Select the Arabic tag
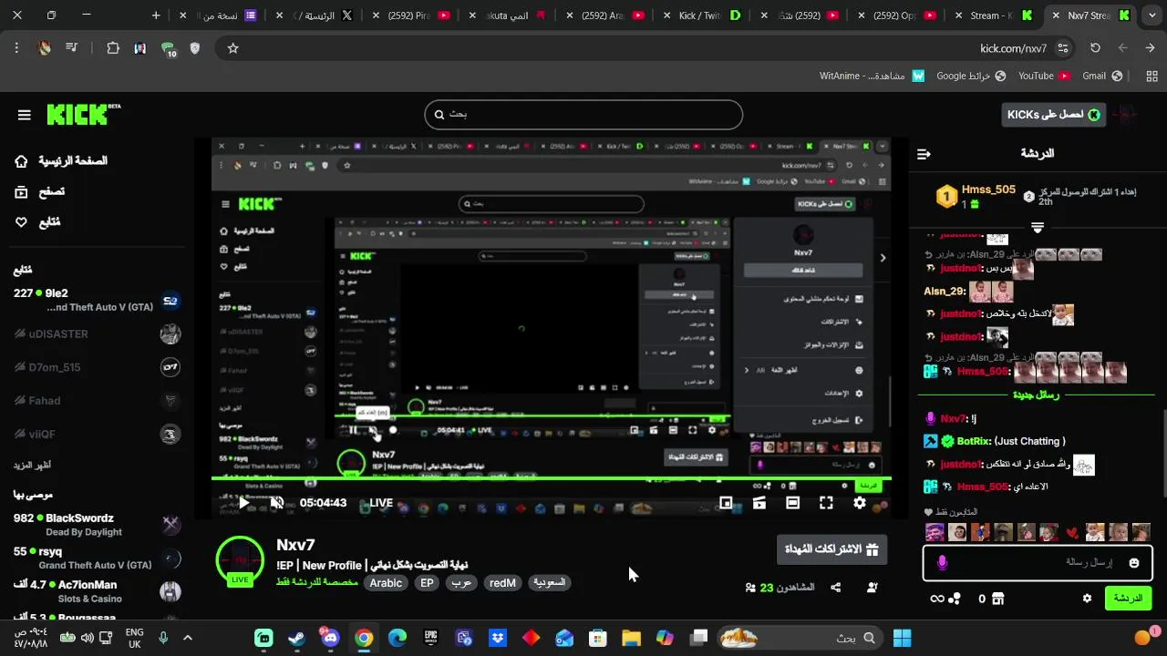 [x=386, y=583]
